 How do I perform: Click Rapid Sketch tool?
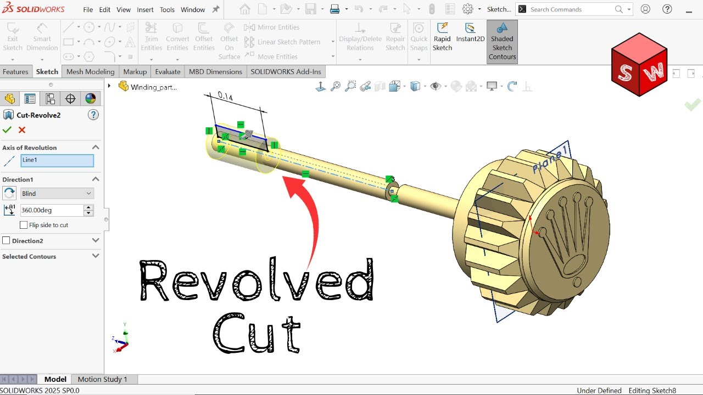(x=442, y=37)
